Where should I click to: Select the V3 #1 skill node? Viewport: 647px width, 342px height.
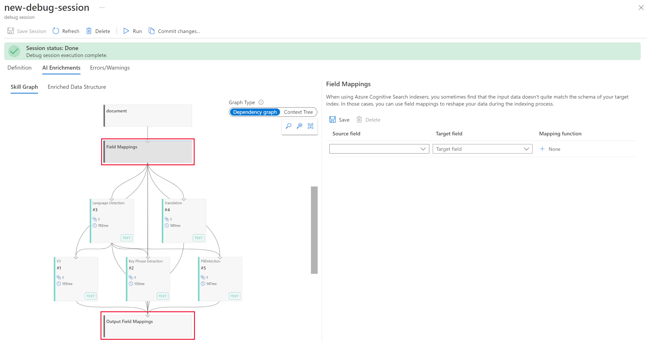pyautogui.click(x=76, y=279)
